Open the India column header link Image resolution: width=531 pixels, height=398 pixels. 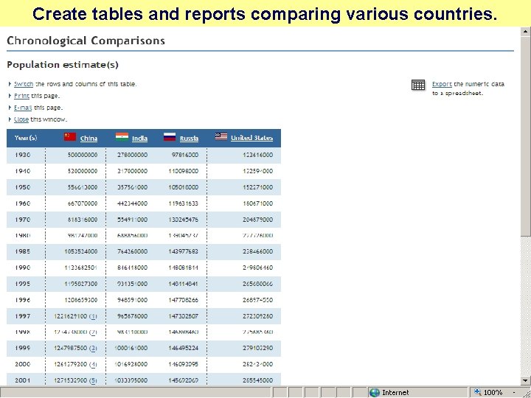[x=139, y=138]
